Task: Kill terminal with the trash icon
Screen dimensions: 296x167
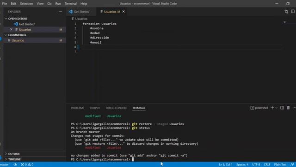Action: (x=288, y=108)
